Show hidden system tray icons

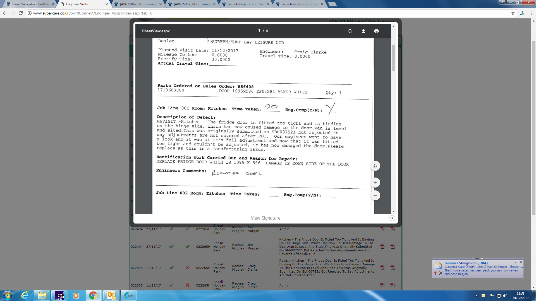point(477,296)
